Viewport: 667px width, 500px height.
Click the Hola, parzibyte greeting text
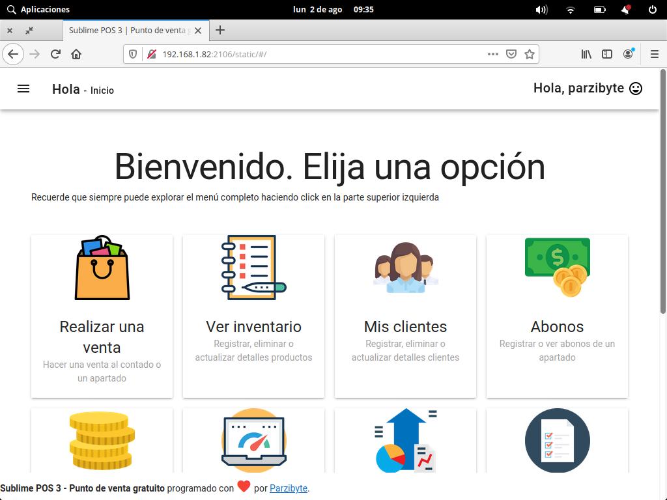pos(578,88)
